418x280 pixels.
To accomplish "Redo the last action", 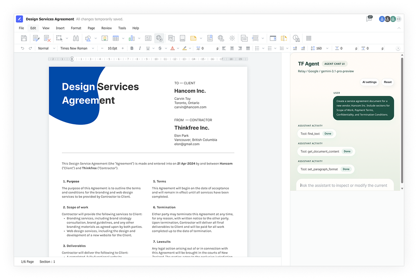I will 31,48.
